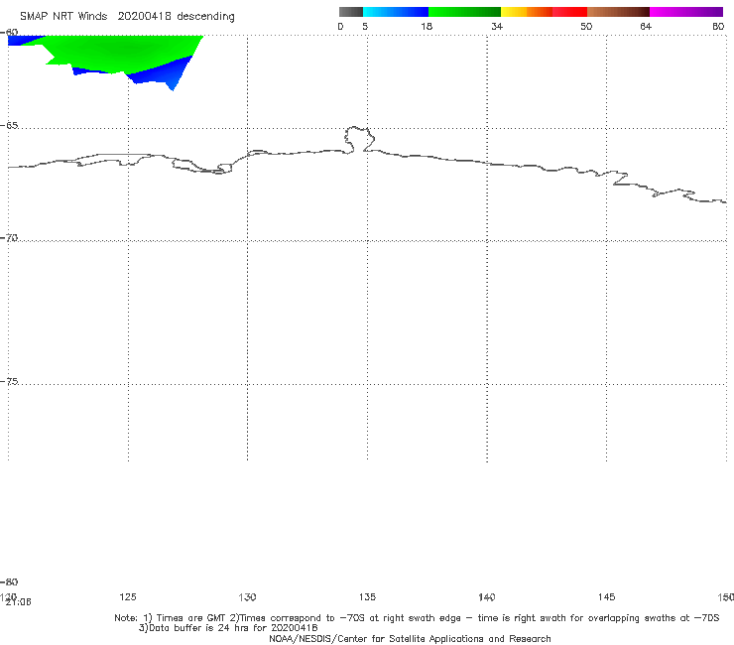This screenshot has width=734, height=645.
Task: Click the brown color bar segment
Action: pyautogui.click(x=618, y=12)
